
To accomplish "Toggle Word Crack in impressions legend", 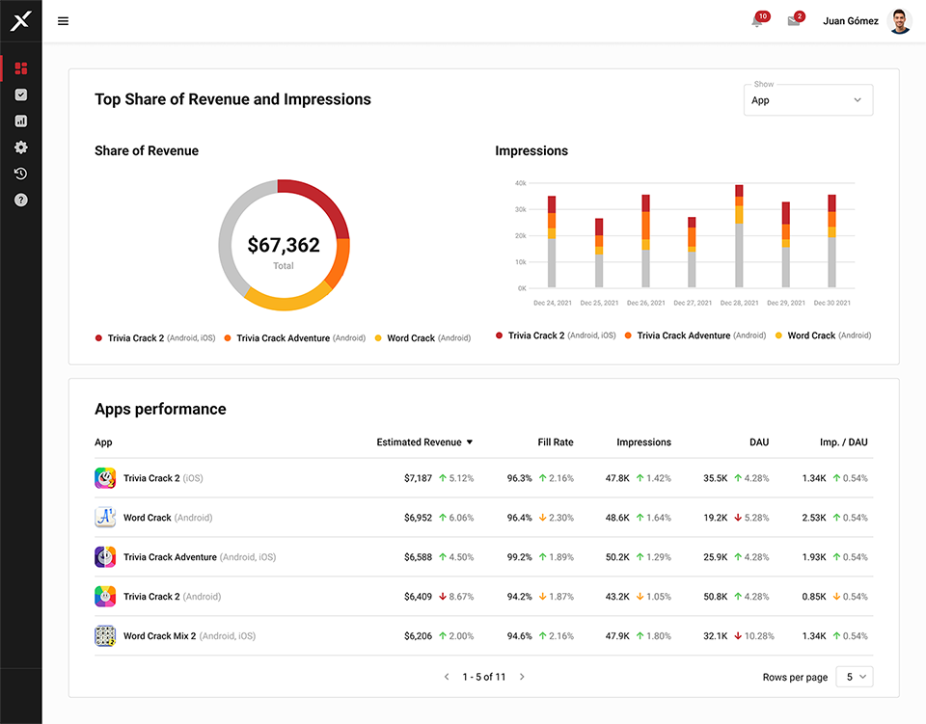I will click(x=823, y=335).
